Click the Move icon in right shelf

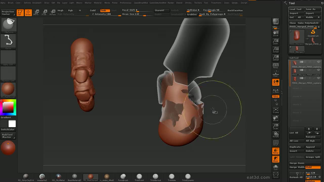point(276,118)
